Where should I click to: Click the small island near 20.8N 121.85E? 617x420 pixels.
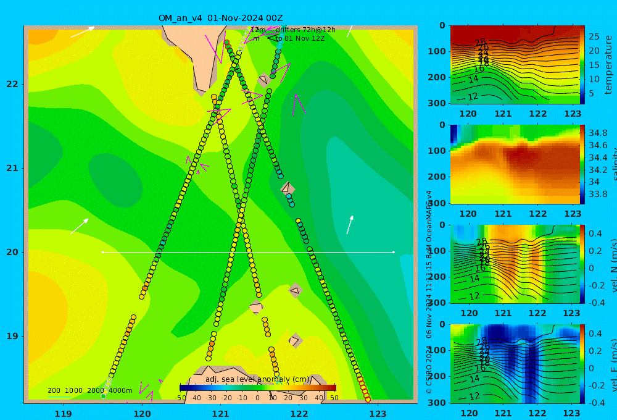pos(288,188)
